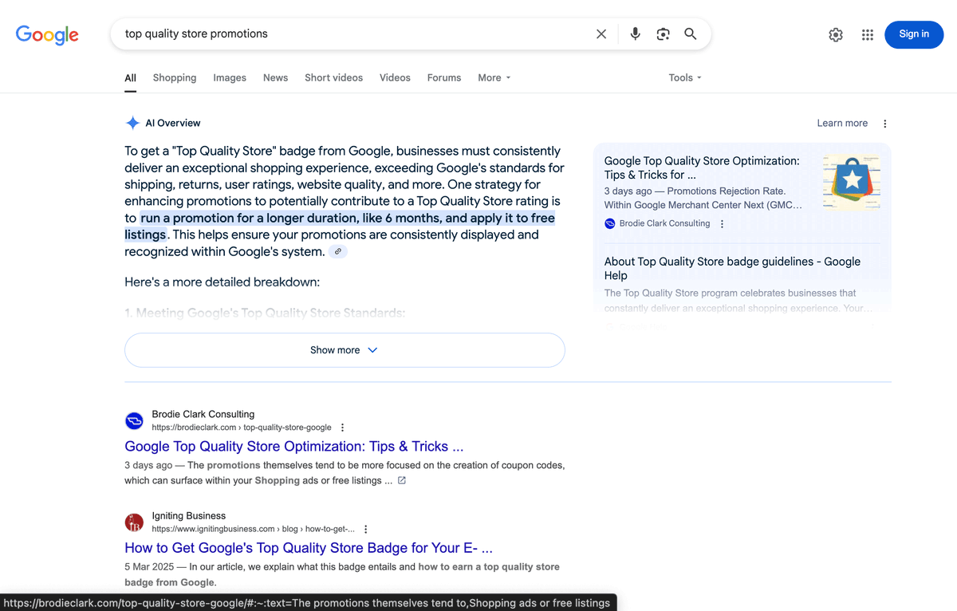The image size is (957, 611).
Task: Open the Short videos tab
Action: tap(333, 78)
